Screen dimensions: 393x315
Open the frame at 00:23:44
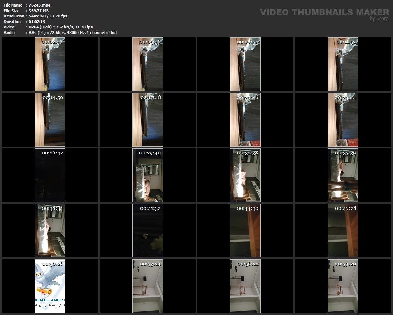click(x=343, y=120)
